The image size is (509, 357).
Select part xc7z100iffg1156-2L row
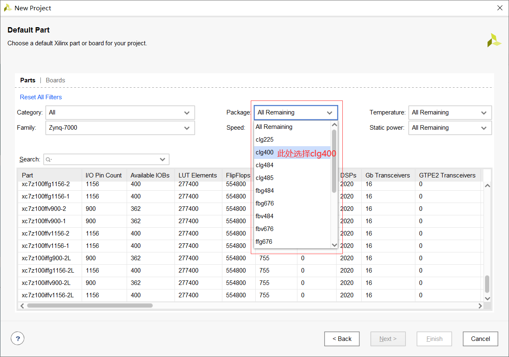(250, 271)
